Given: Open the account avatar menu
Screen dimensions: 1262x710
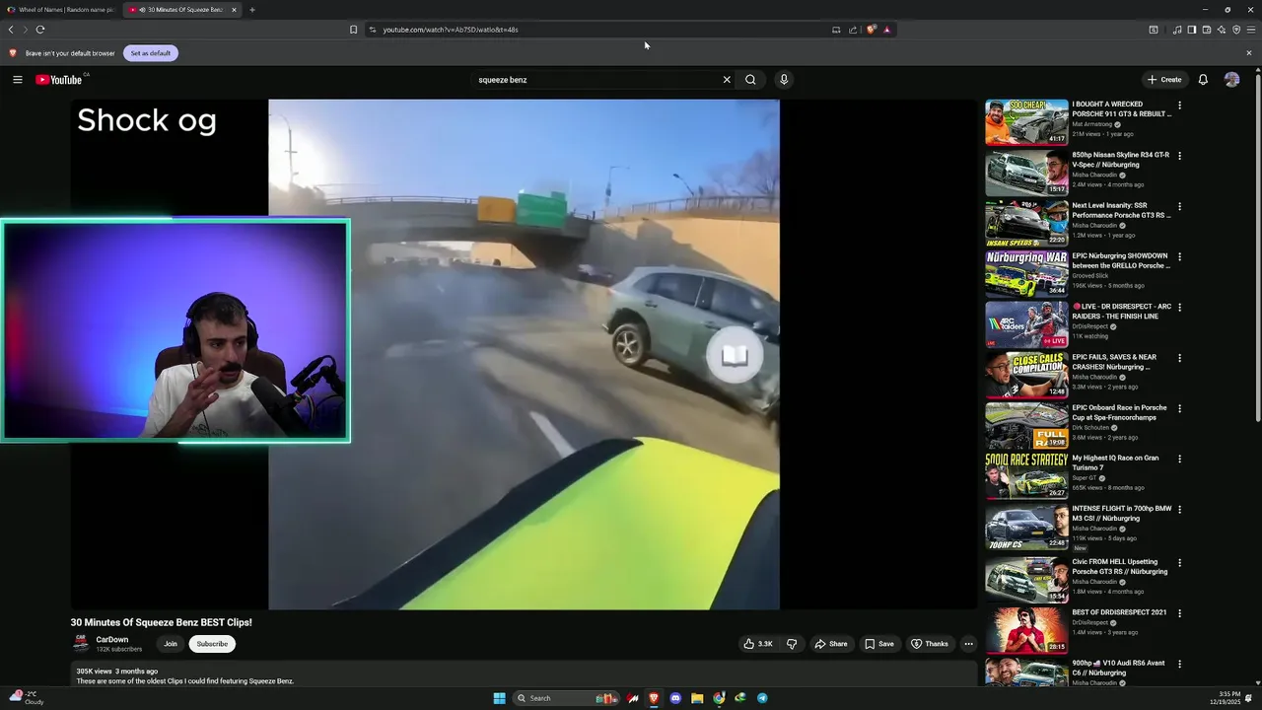Looking at the screenshot, I should click(1231, 80).
